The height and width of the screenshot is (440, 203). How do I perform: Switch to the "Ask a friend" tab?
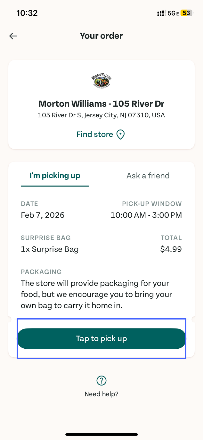[148, 176]
